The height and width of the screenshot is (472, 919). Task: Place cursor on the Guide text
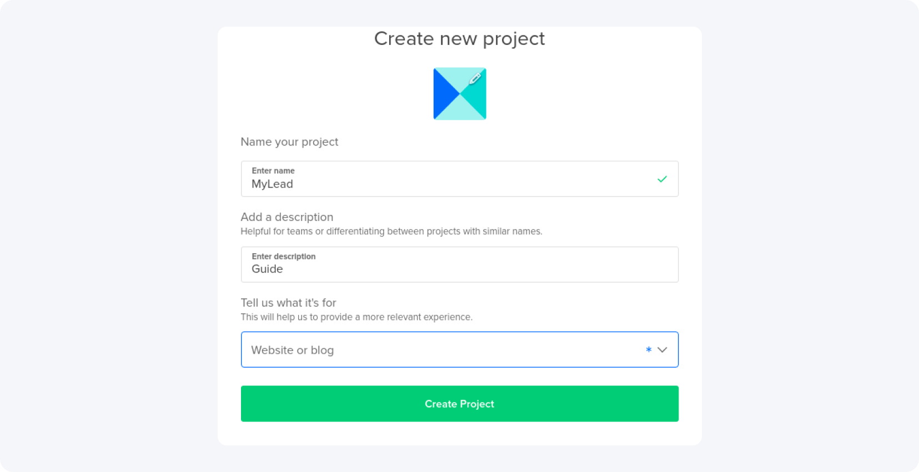(267, 269)
